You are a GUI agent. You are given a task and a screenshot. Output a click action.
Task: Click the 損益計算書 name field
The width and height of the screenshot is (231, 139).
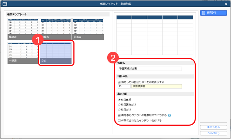coord(157,86)
